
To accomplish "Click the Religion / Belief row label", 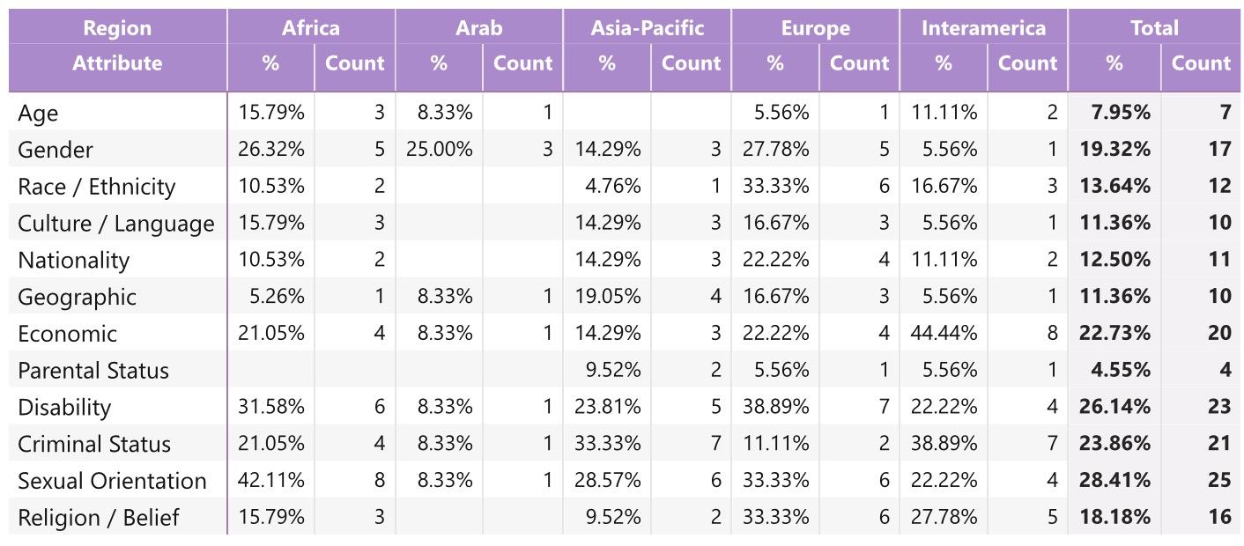I will pyautogui.click(x=98, y=518).
